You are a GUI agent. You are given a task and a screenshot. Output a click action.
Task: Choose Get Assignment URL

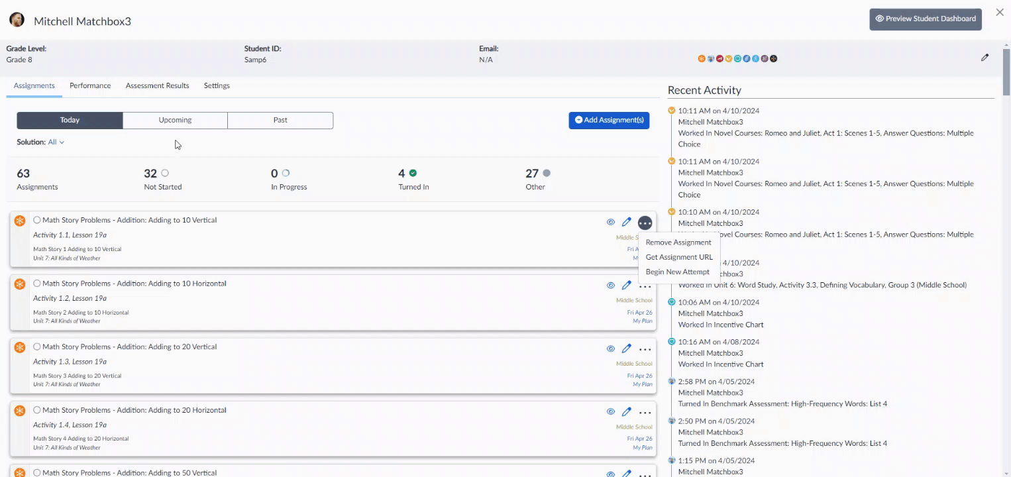(679, 257)
